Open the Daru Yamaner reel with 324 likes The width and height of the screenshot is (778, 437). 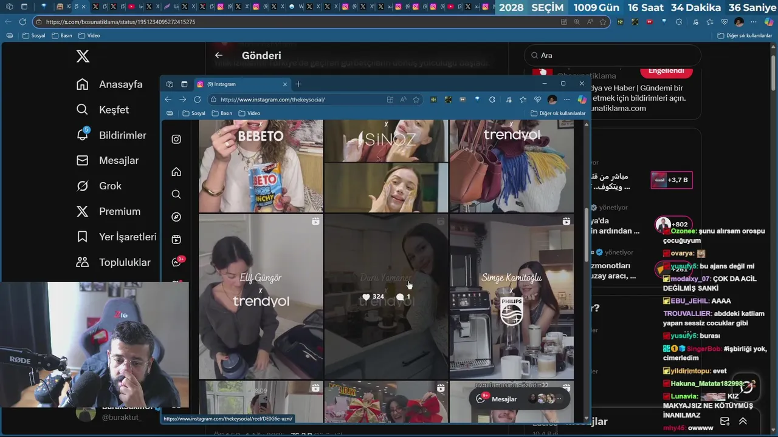pos(386,297)
